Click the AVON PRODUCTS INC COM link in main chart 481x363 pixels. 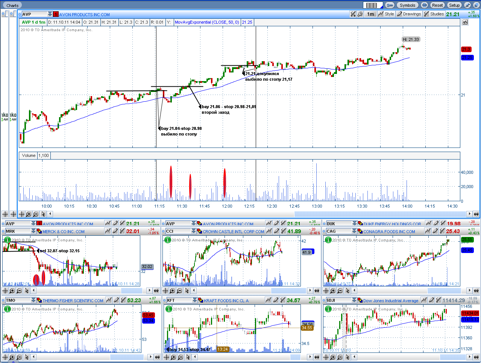(85, 15)
